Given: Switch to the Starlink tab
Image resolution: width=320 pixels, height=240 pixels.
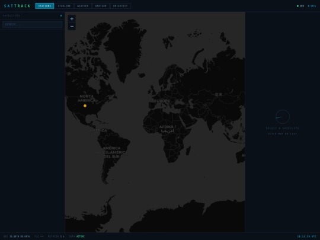Looking at the screenshot, I should click(64, 6).
